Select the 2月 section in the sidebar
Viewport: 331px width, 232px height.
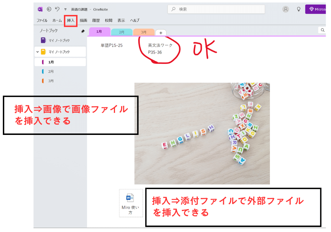(x=51, y=71)
